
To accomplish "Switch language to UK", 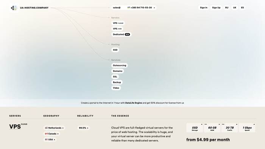I will click(x=235, y=8).
